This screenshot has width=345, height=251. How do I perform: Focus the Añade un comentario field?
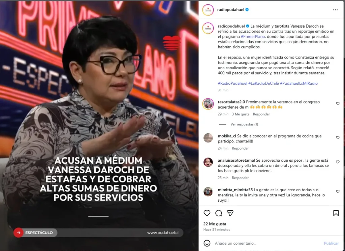click(267, 243)
